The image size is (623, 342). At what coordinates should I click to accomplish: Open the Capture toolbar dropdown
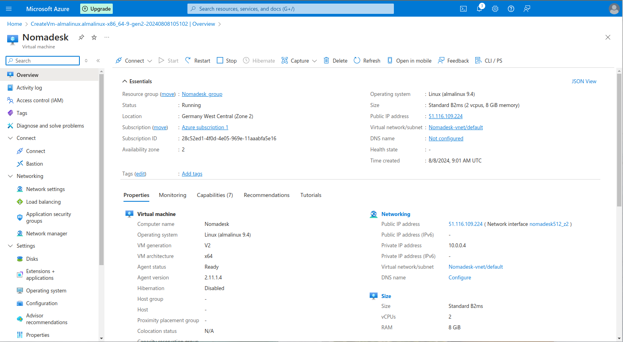tap(299, 61)
